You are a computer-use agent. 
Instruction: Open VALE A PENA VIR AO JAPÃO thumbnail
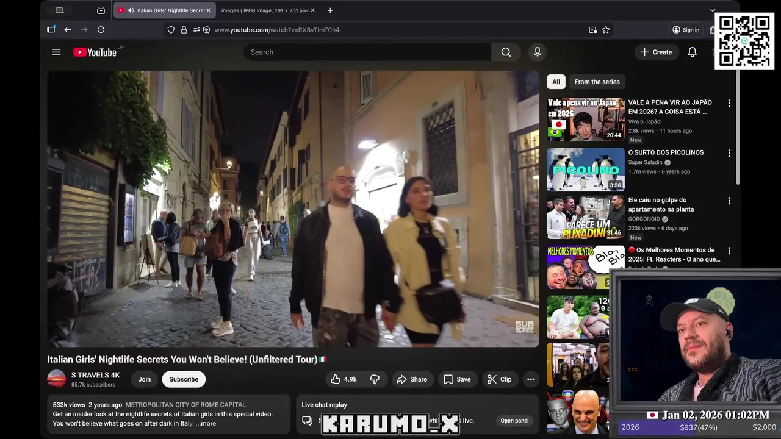coord(586,120)
